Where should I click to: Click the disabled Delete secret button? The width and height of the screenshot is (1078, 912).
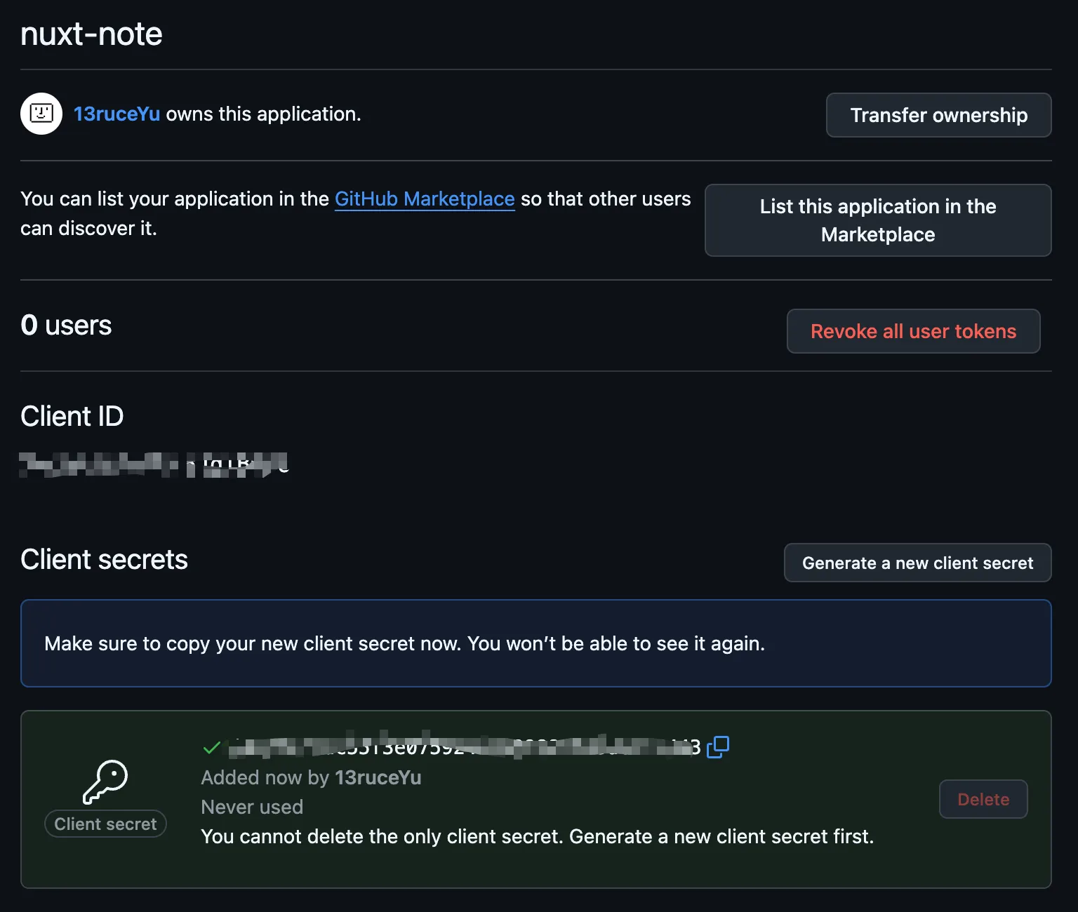click(983, 799)
